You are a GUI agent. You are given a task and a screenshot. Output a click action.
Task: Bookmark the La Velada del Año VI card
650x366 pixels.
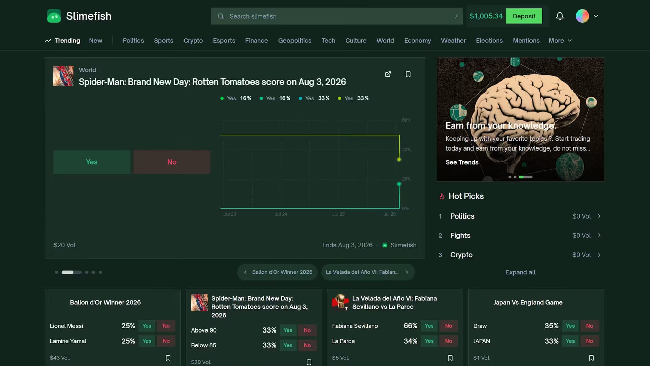click(450, 358)
